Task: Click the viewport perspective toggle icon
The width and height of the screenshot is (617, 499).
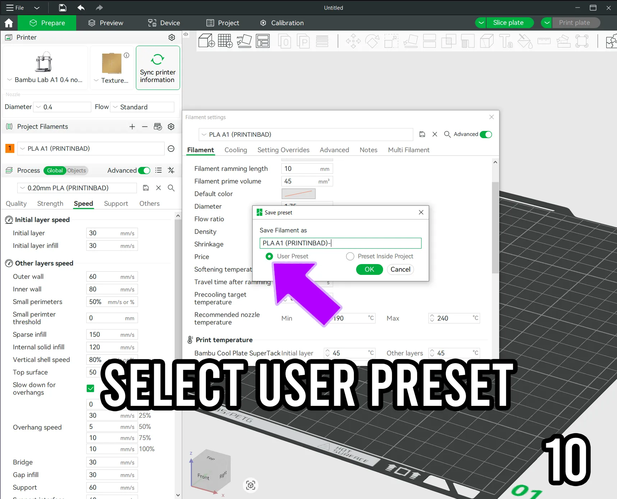Action: pyautogui.click(x=251, y=485)
